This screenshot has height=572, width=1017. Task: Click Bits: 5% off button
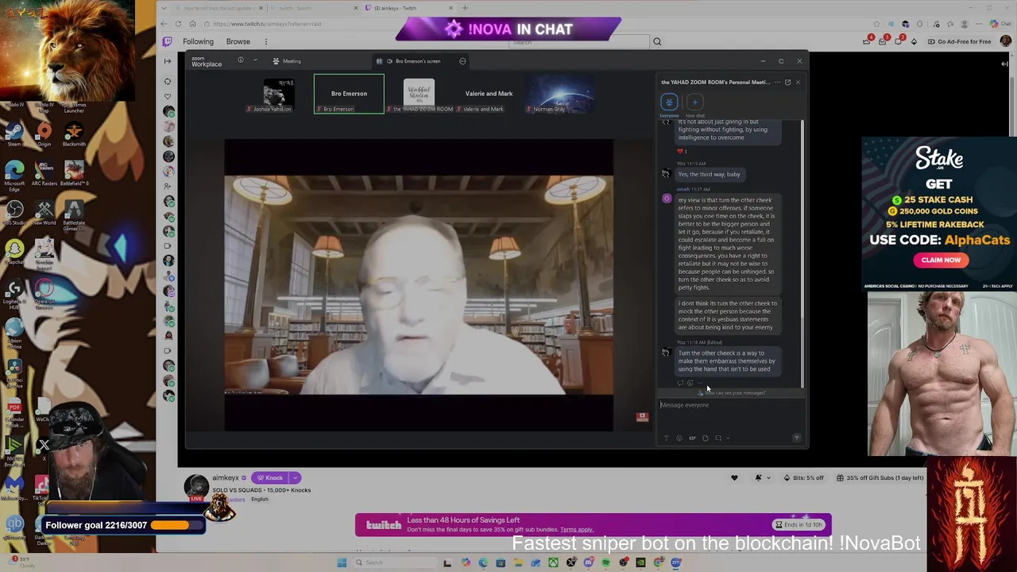click(x=803, y=477)
